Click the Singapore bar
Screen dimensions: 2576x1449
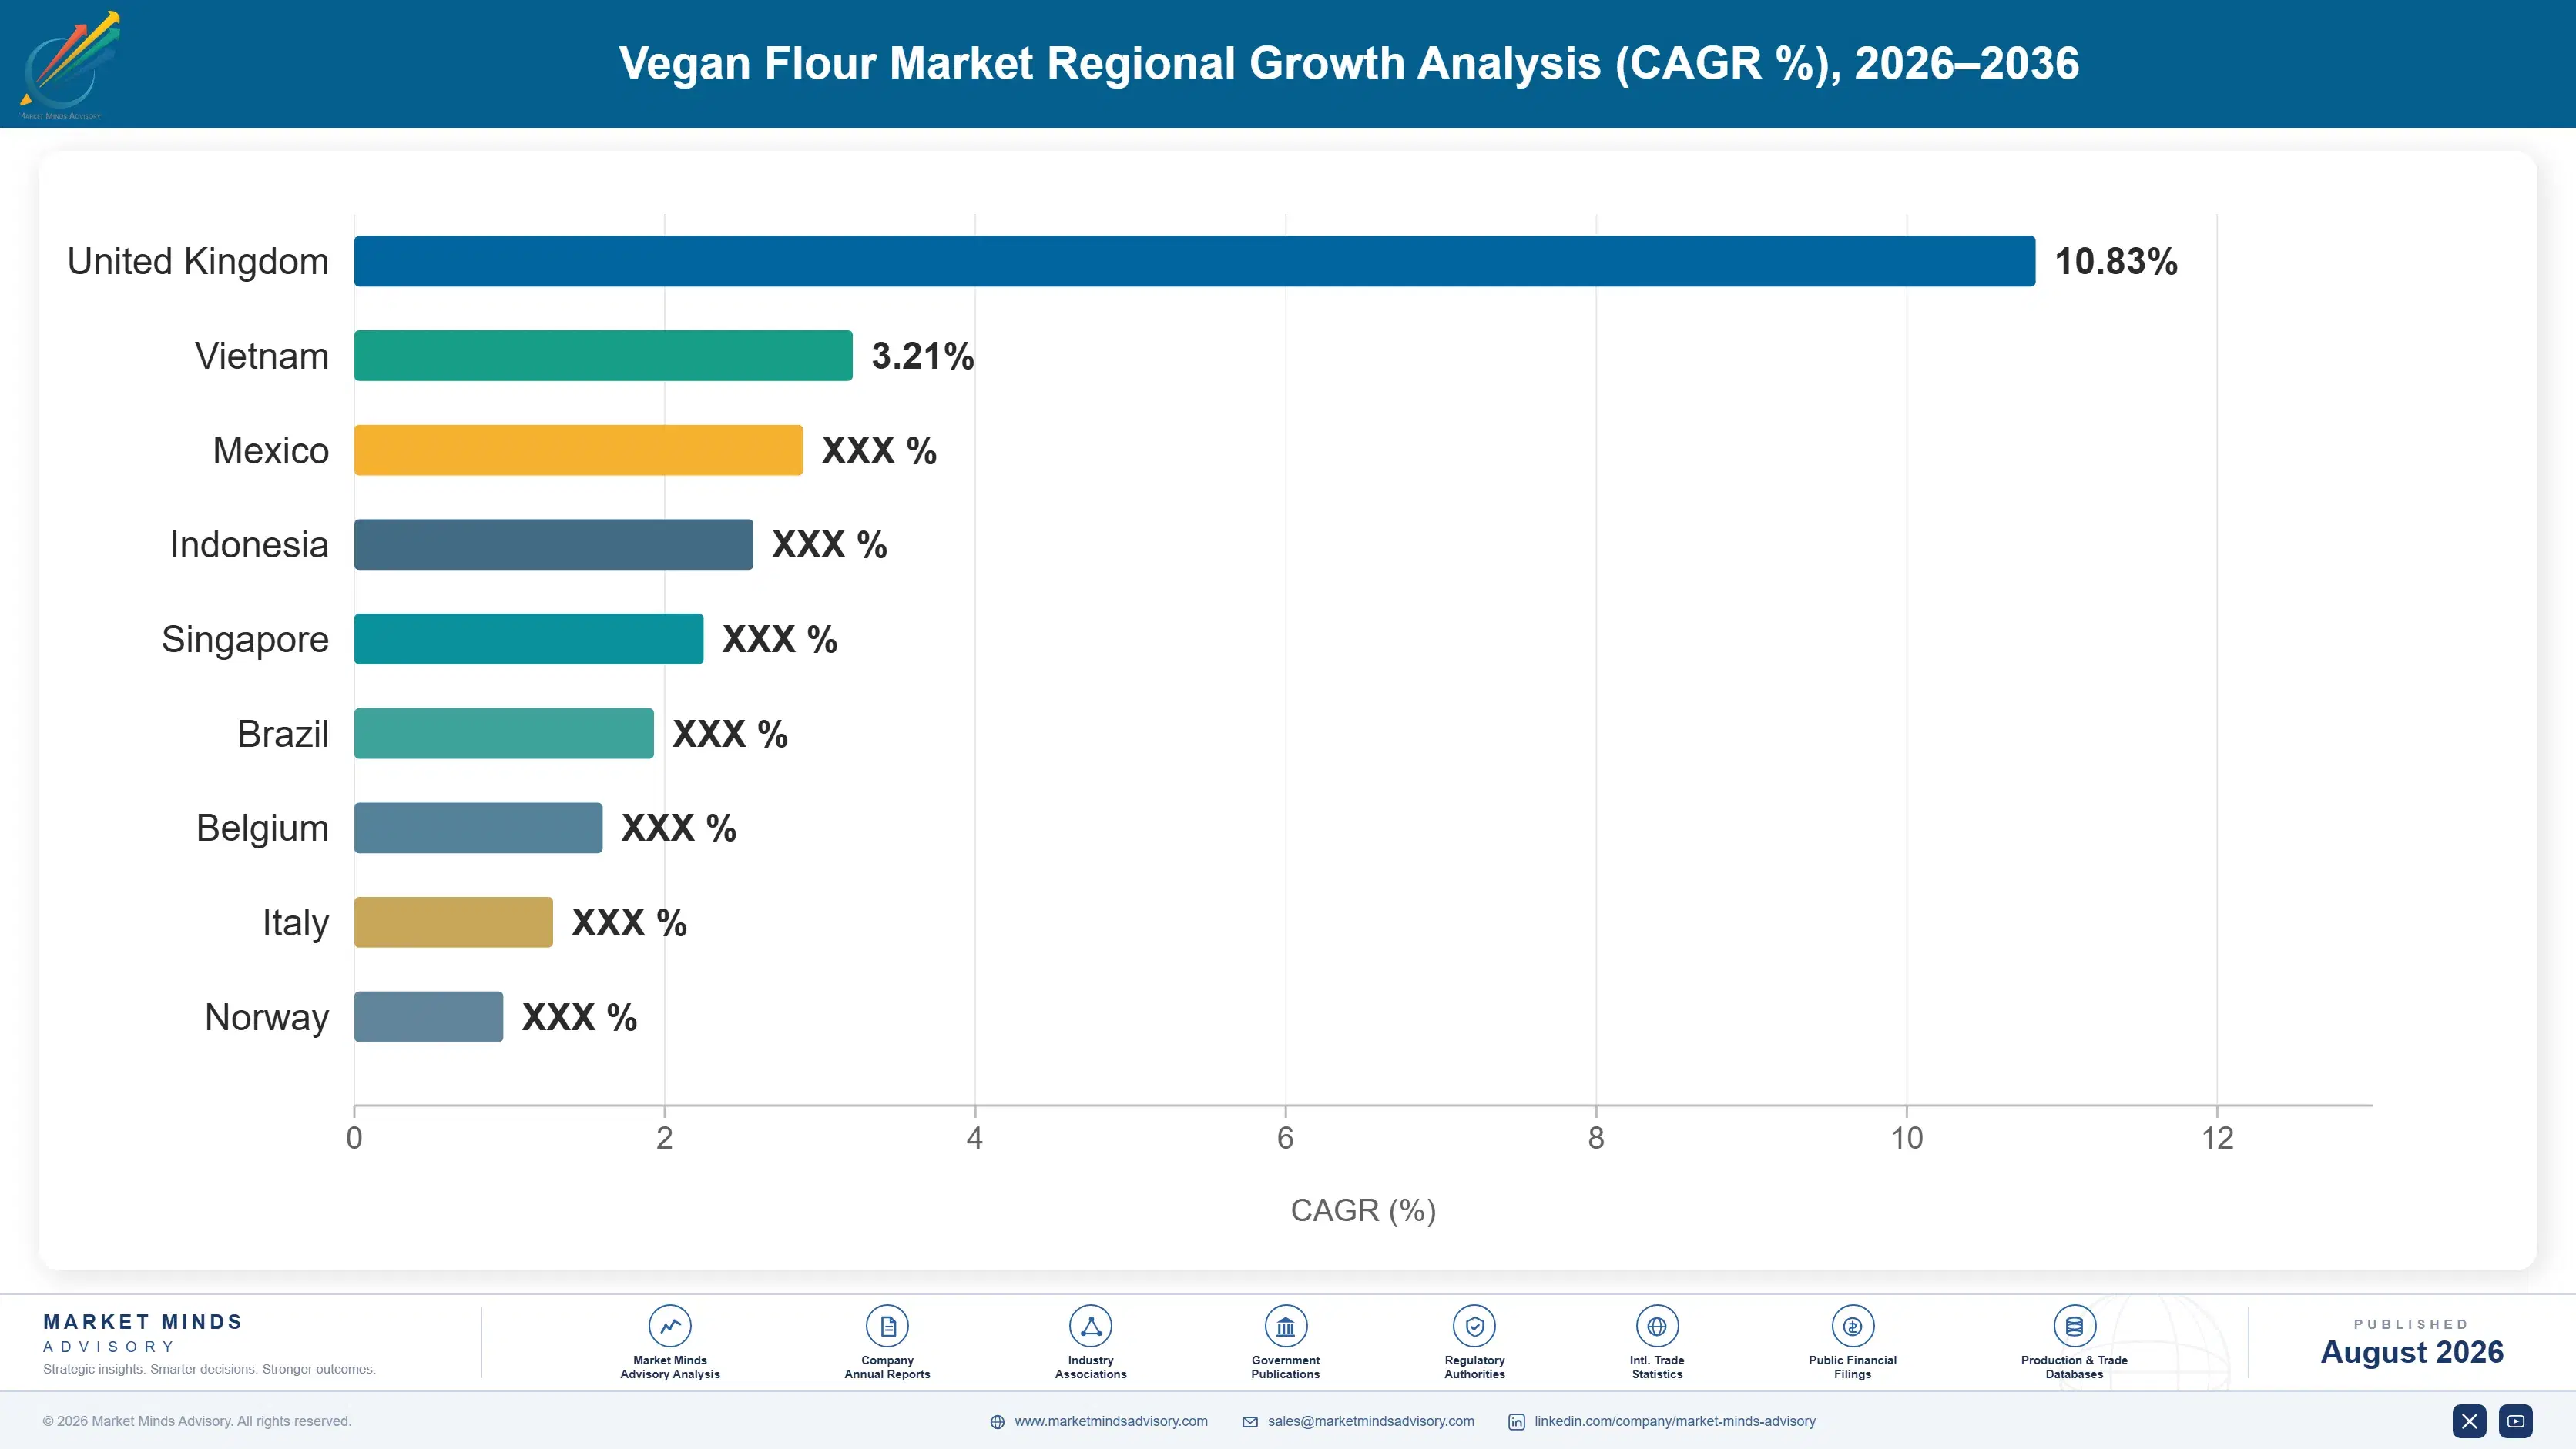click(x=528, y=638)
